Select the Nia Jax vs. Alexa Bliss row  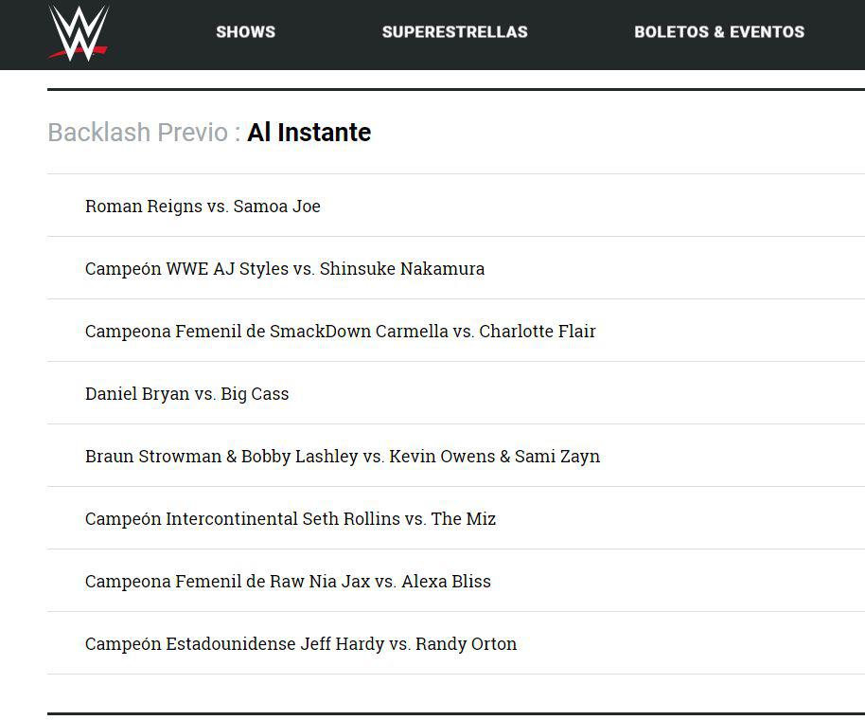click(x=288, y=581)
